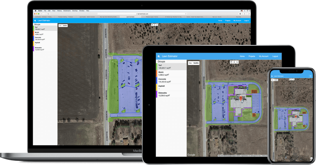Select Concrete group on MacBook sidebar
316x165 pixels.
click(45, 38)
